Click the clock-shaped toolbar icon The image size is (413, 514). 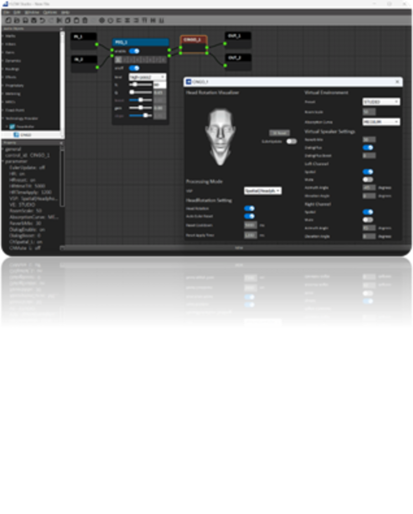click(110, 20)
